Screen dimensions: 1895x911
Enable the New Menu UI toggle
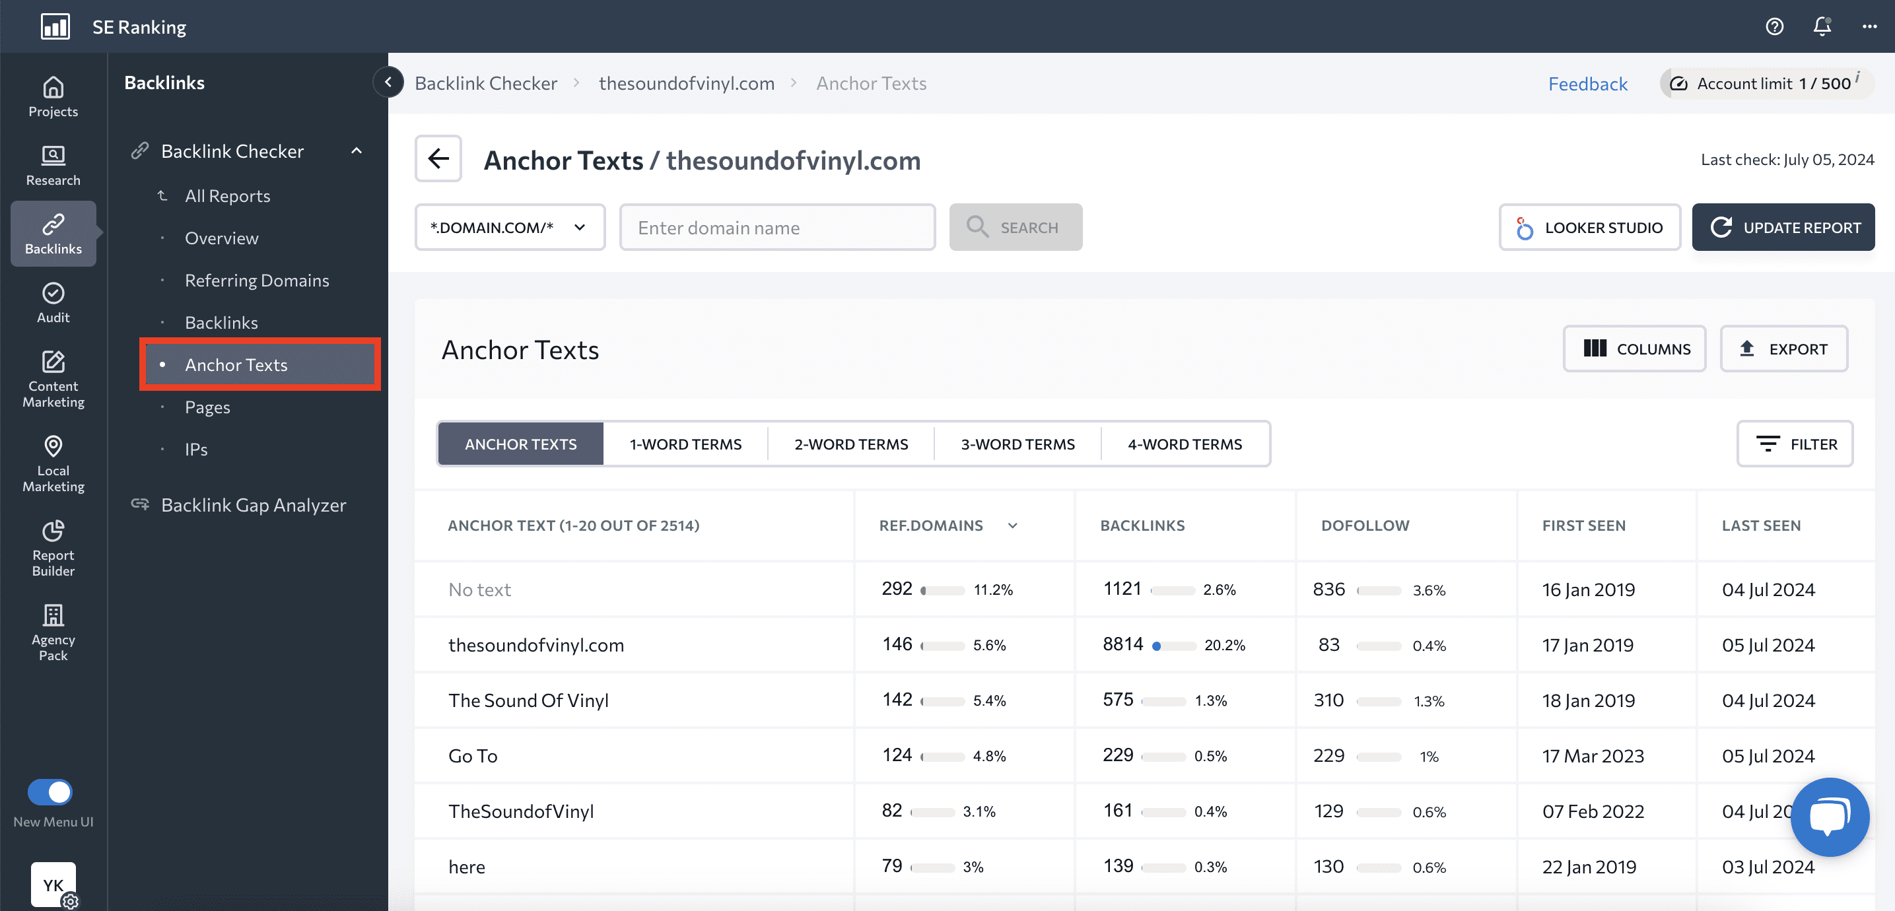[49, 792]
